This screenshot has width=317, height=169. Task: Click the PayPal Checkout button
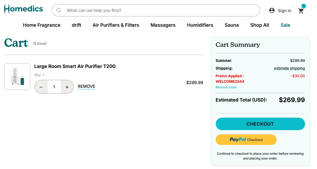point(246,140)
